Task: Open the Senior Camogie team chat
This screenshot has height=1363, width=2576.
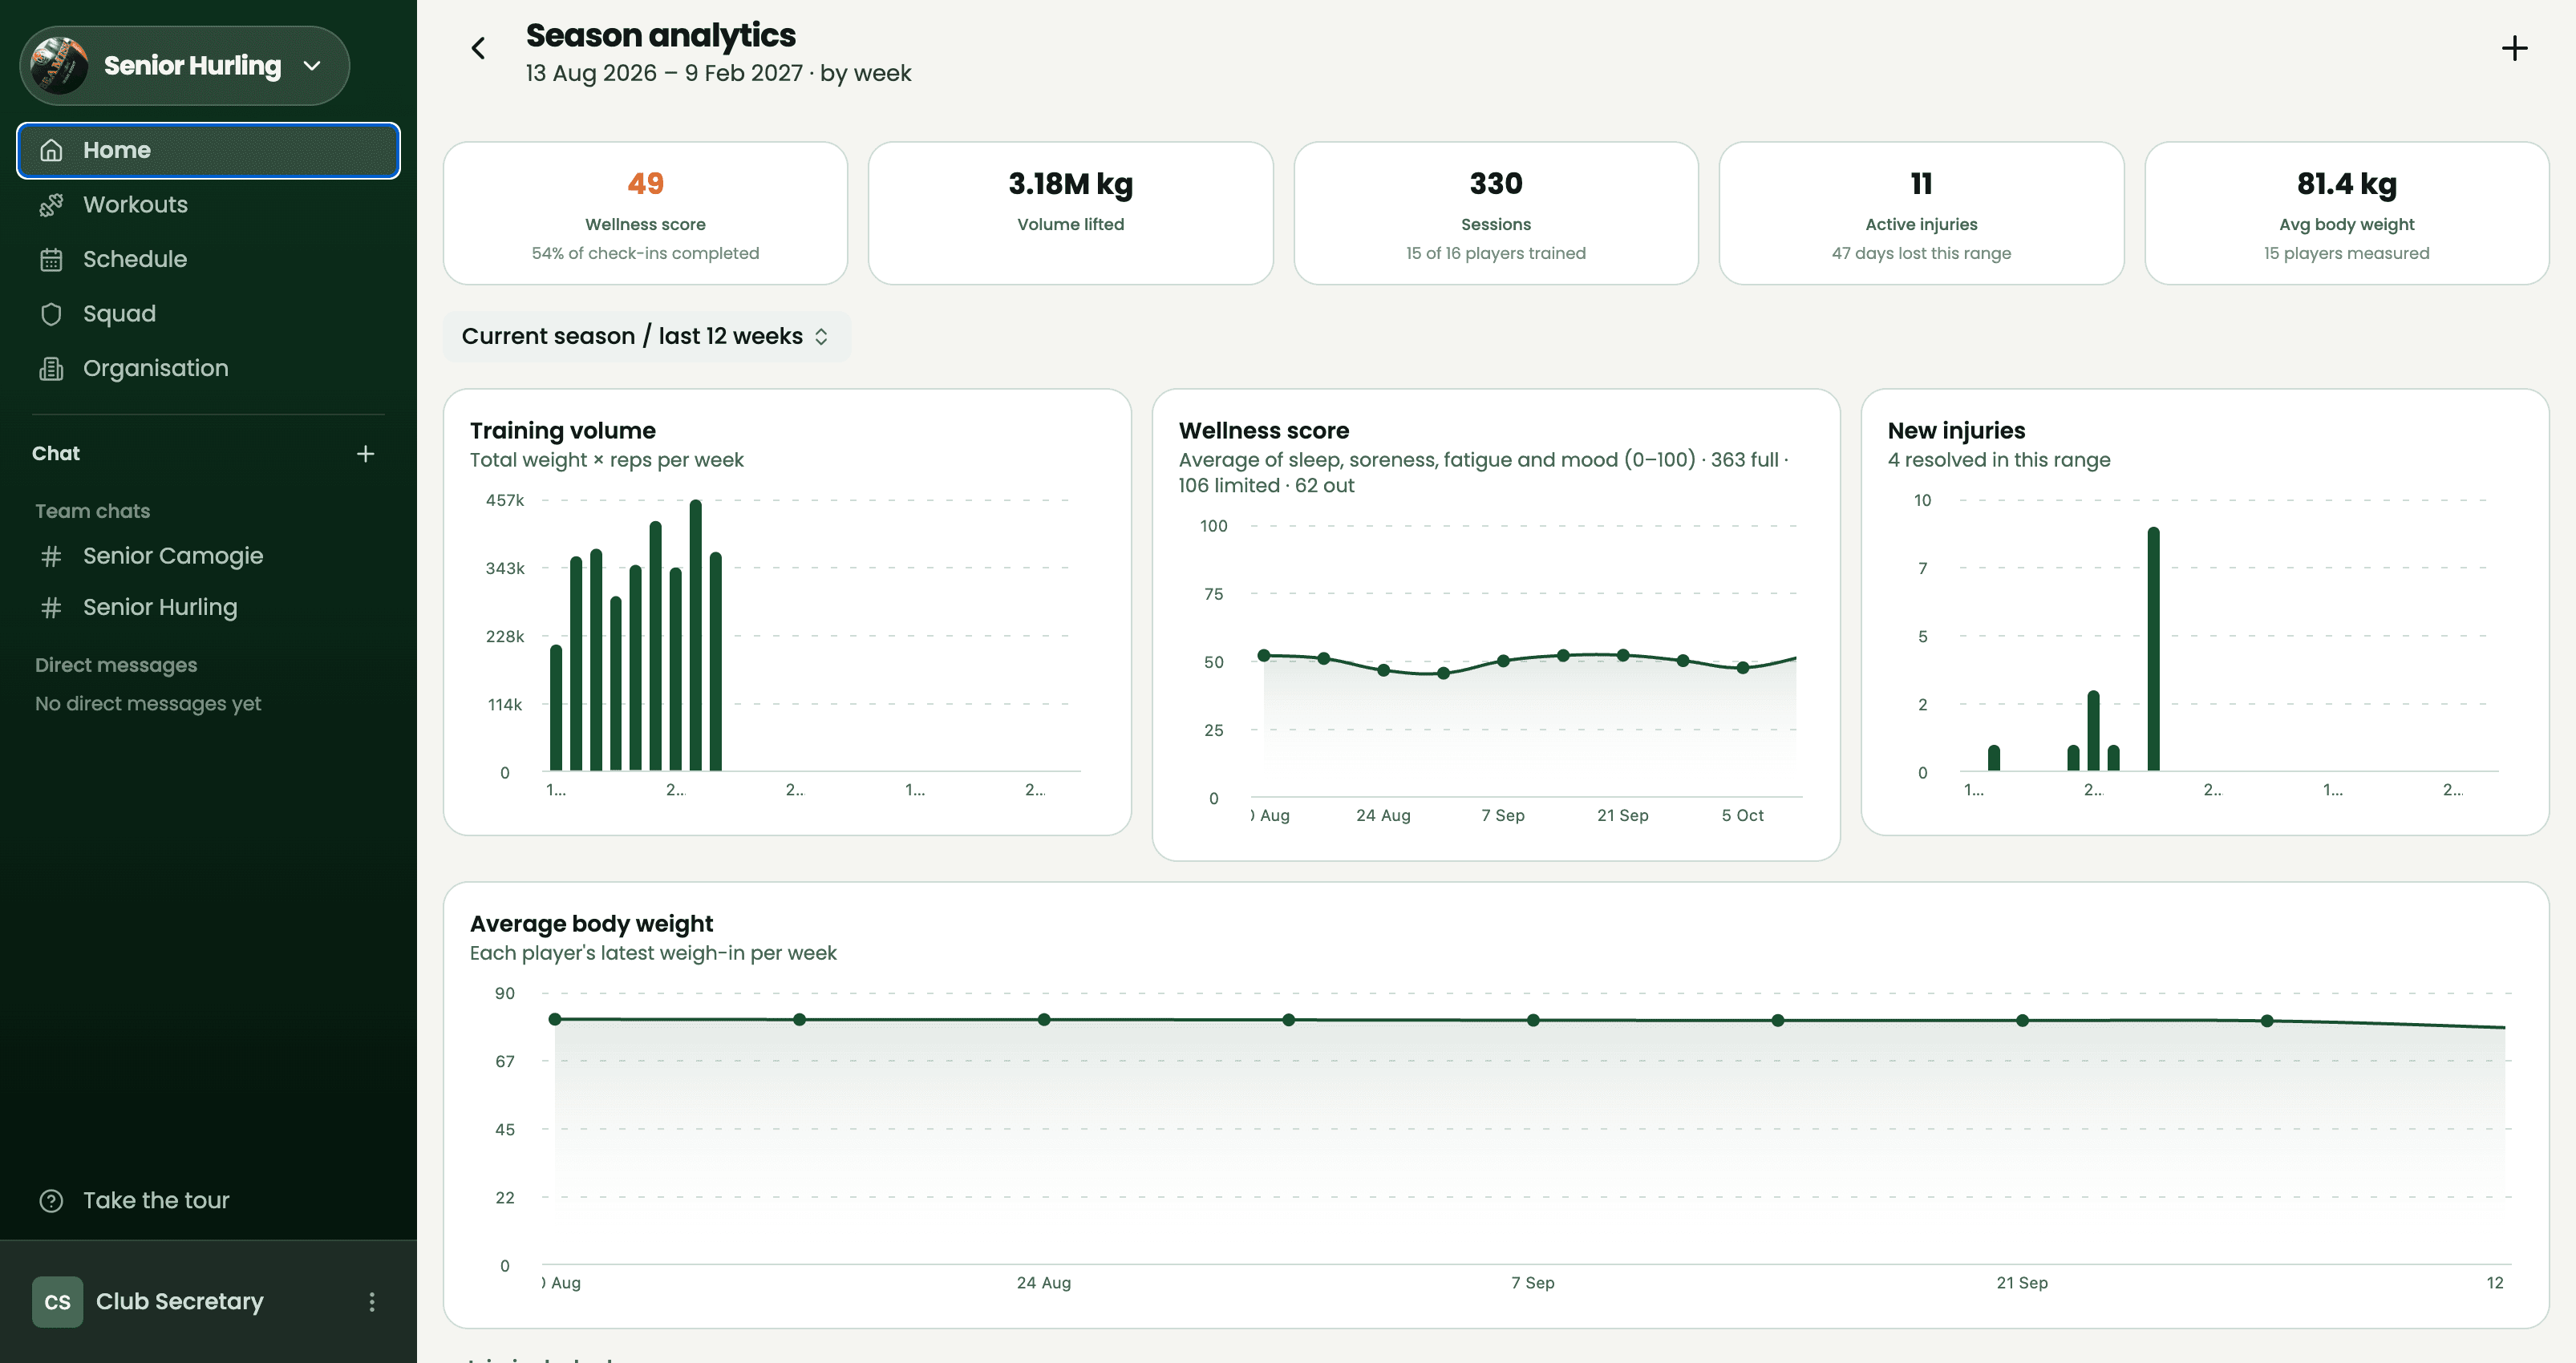Action: [208, 556]
